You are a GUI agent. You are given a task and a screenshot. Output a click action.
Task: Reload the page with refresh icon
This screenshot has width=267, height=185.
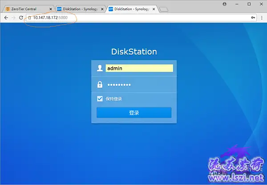point(21,17)
